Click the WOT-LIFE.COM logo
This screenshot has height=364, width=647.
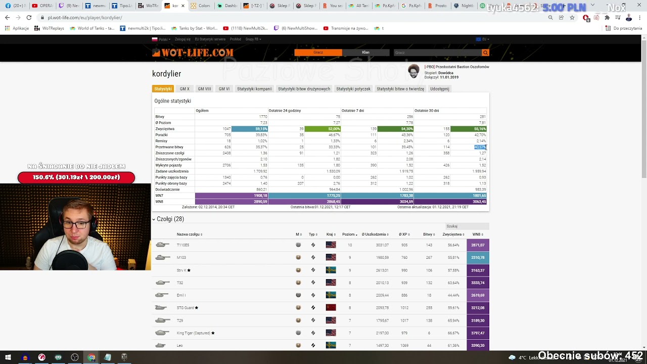point(193,53)
